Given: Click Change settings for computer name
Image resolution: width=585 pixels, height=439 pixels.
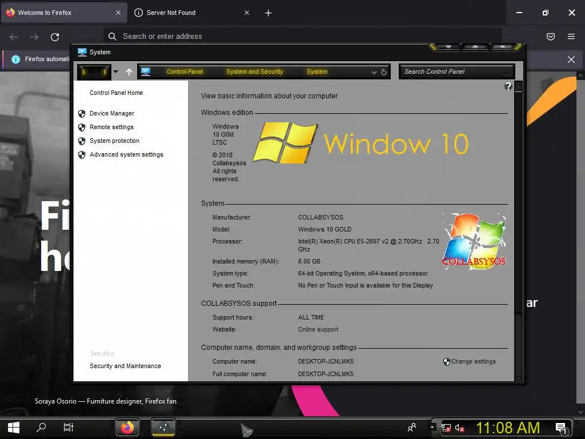Looking at the screenshot, I should click(x=473, y=361).
